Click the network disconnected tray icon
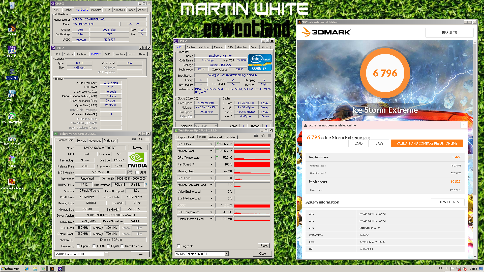484x272 pixels. point(459,269)
